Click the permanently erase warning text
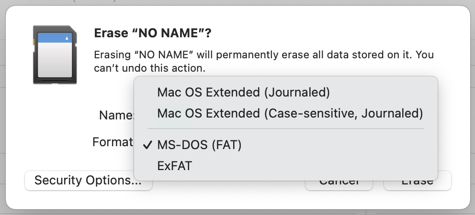 [x=263, y=55]
